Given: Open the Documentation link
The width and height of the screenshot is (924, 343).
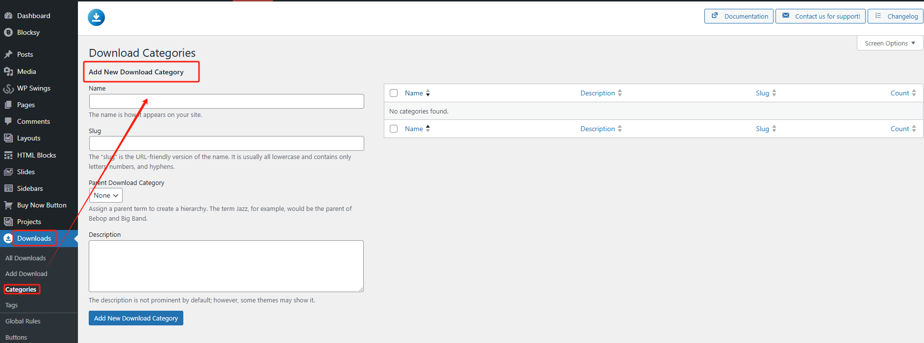Looking at the screenshot, I should (739, 16).
